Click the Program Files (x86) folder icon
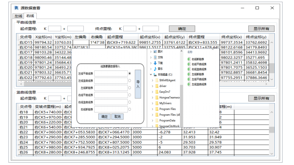The width and height of the screenshot is (294, 165). (157, 115)
